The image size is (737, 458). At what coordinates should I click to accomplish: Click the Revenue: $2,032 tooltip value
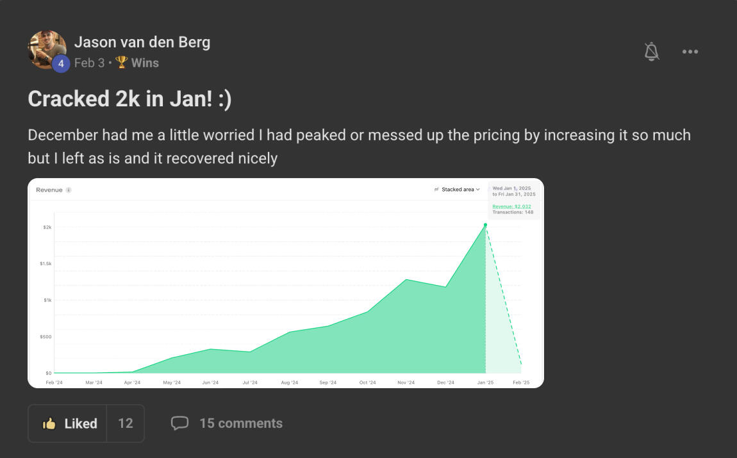click(511, 206)
